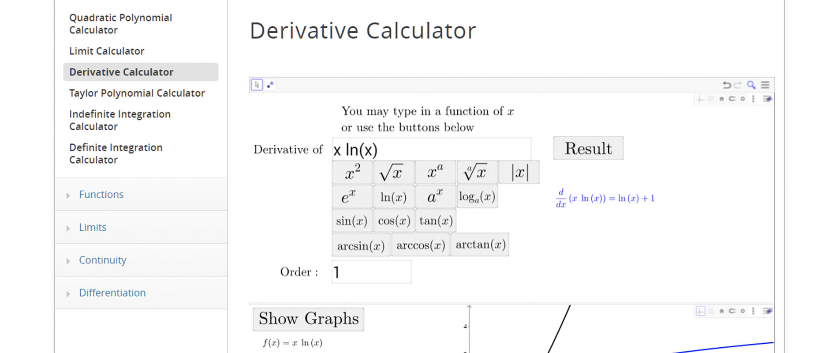829x353 pixels.
Task: Undo the last action in applet toolbar
Action: 727,85
